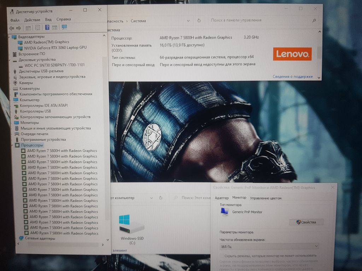Click the refresh icon in the Система window
The width and height of the screenshot is (362, 271).
pyautogui.click(x=199, y=20)
